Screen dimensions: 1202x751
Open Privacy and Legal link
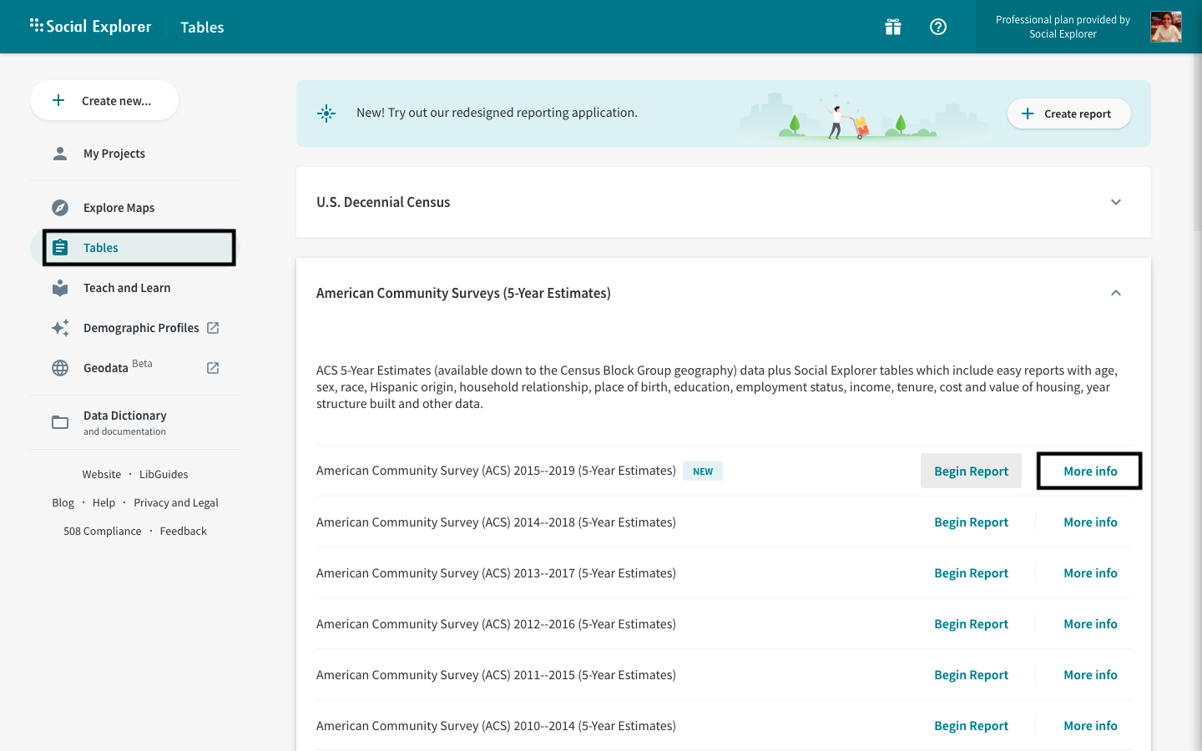coord(176,502)
